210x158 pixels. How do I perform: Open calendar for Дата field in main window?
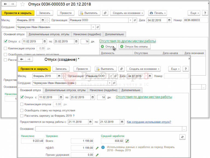click(x=169, y=20)
